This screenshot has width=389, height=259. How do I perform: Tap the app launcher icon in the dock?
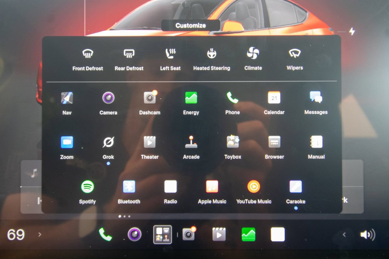[x=163, y=235]
